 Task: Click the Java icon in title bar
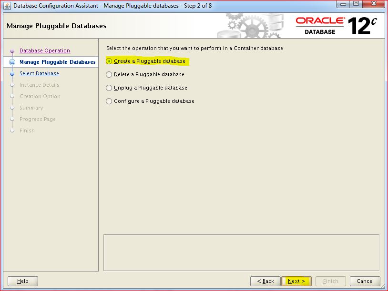tap(7, 6)
